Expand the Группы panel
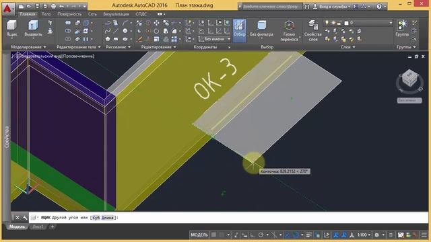431x242 pixels. click(406, 47)
